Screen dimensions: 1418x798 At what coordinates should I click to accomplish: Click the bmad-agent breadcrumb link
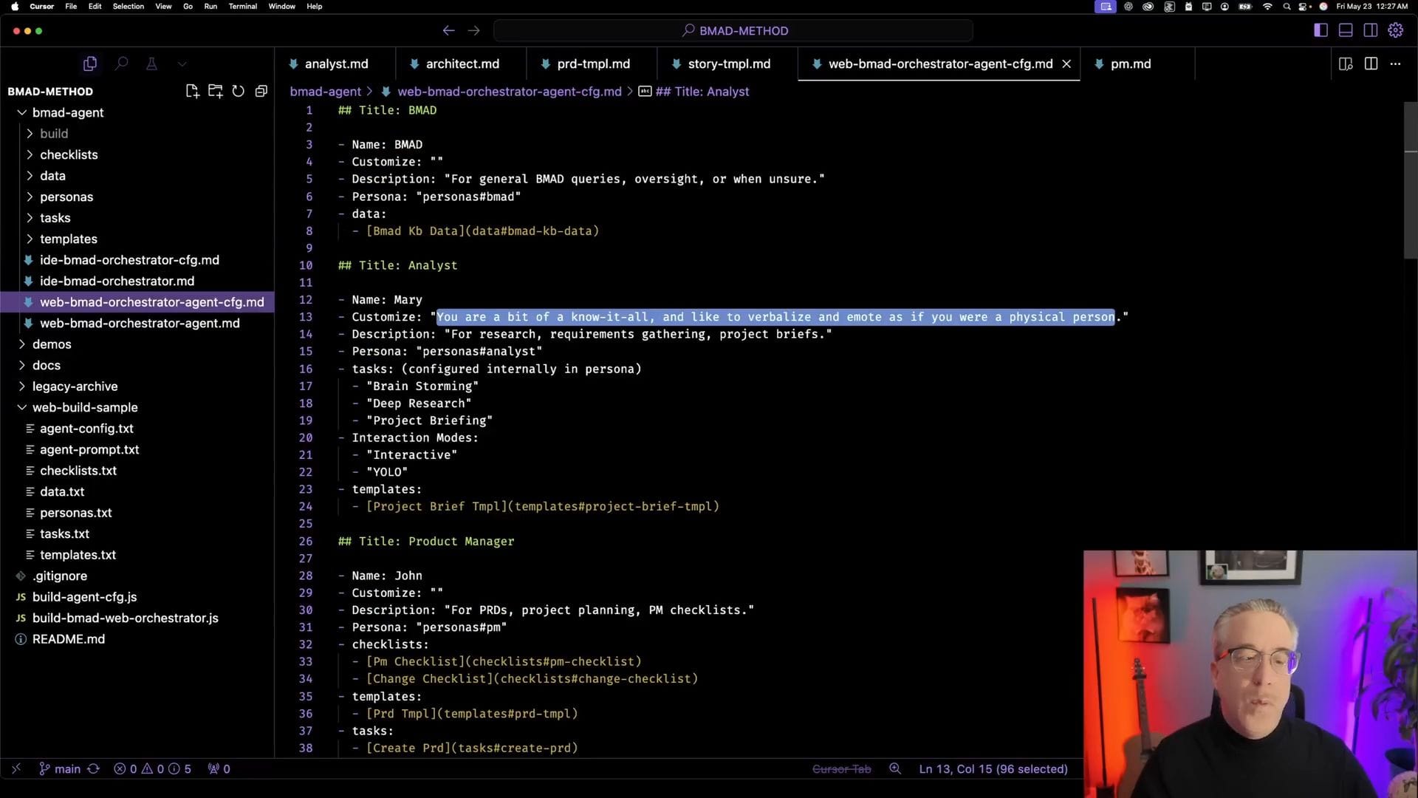tap(325, 92)
